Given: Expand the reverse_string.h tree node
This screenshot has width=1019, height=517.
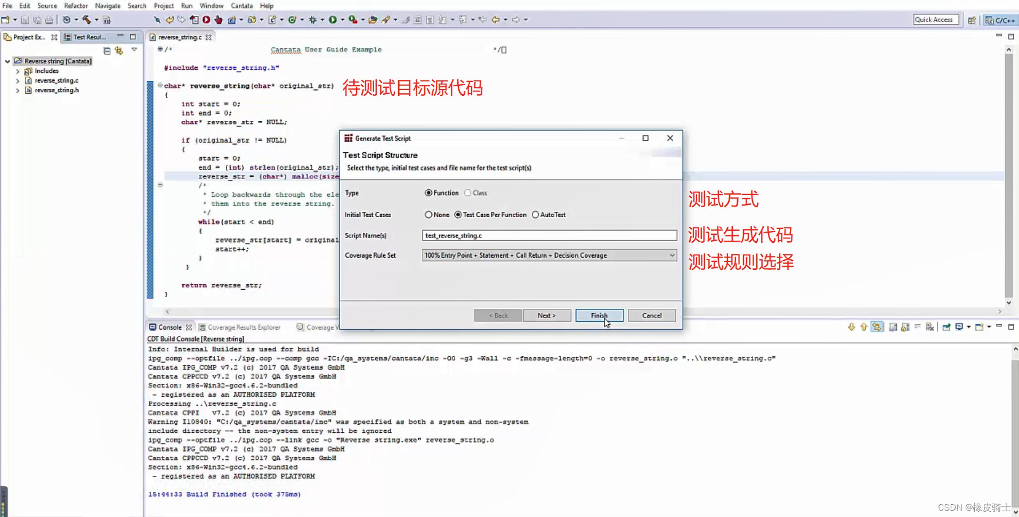Looking at the screenshot, I should pyautogui.click(x=18, y=91).
